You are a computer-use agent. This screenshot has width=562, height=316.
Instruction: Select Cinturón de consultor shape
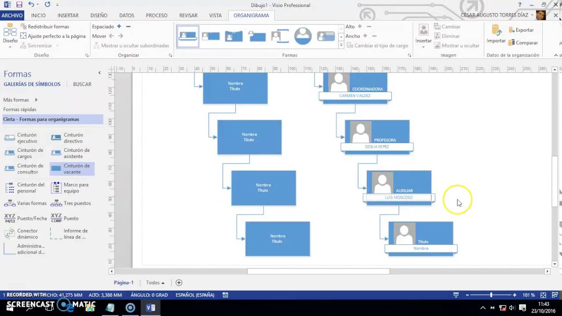click(24, 169)
